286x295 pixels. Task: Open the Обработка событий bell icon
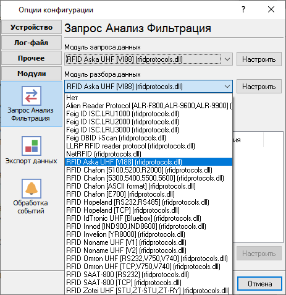[32, 189]
